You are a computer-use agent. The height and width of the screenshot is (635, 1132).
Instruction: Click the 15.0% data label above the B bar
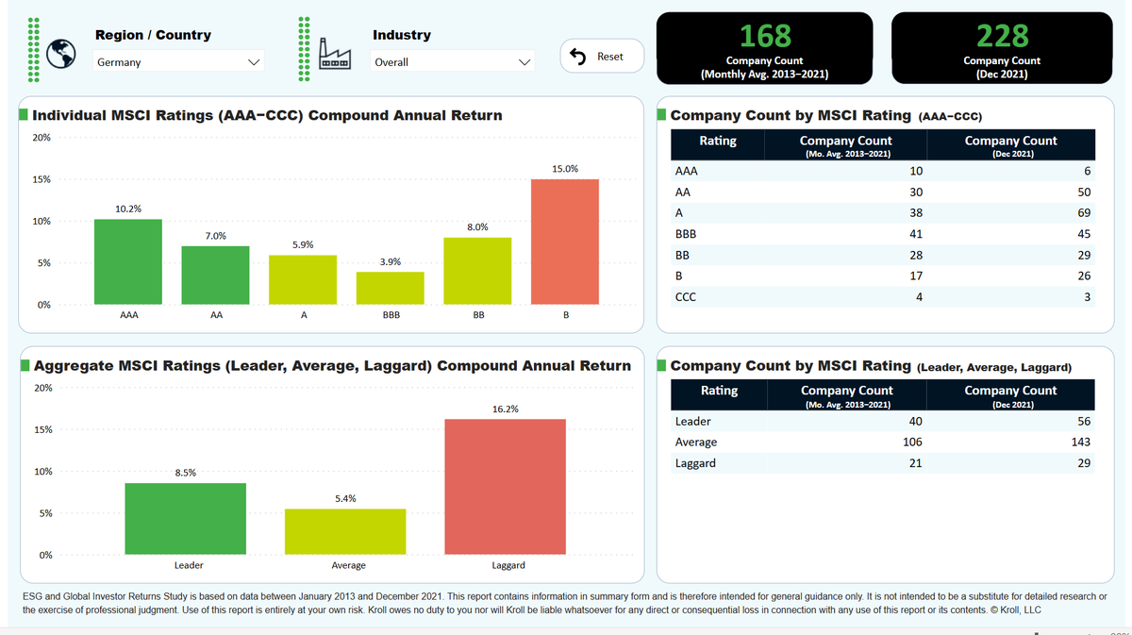565,169
